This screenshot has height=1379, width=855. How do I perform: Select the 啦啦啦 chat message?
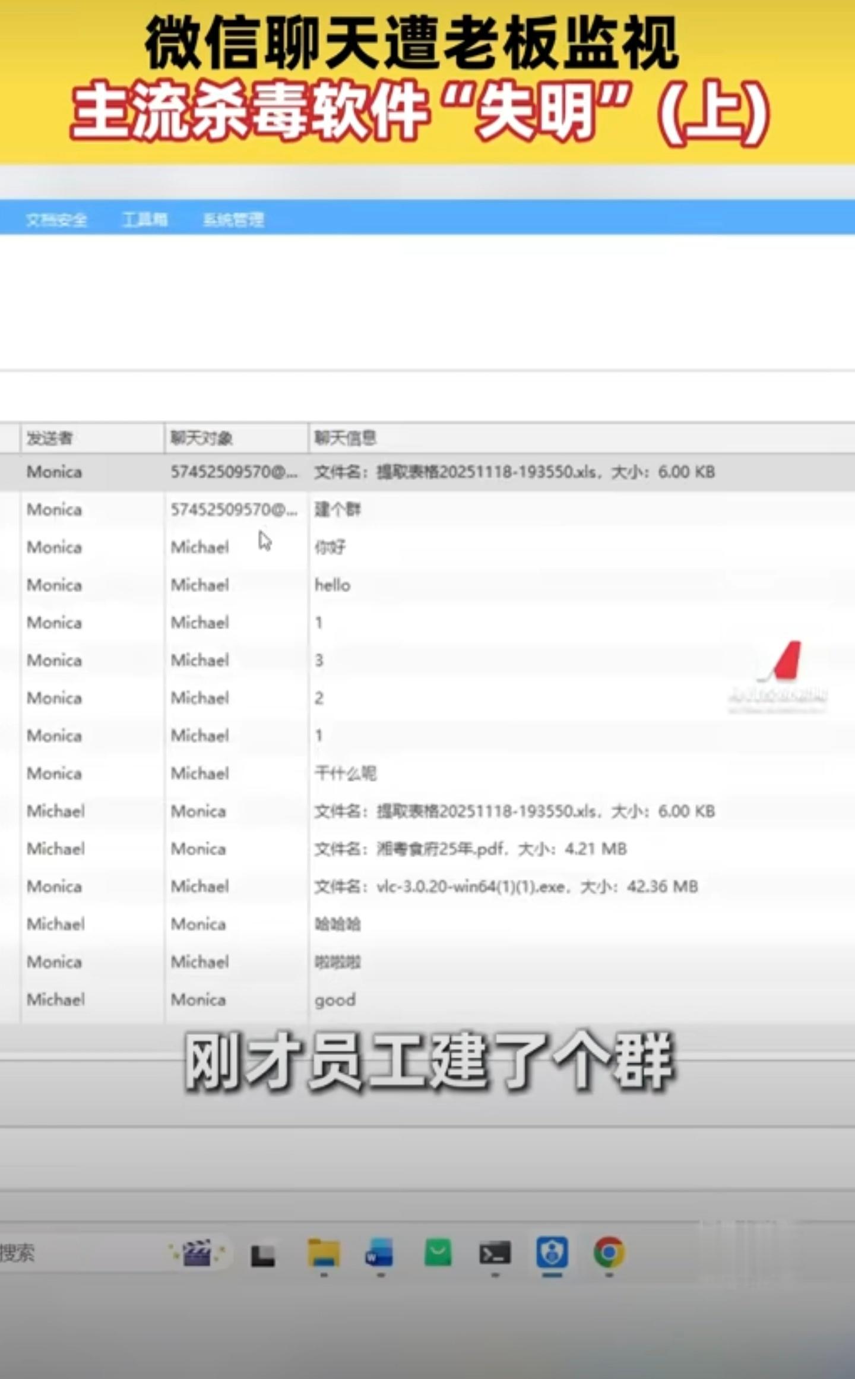(337, 962)
